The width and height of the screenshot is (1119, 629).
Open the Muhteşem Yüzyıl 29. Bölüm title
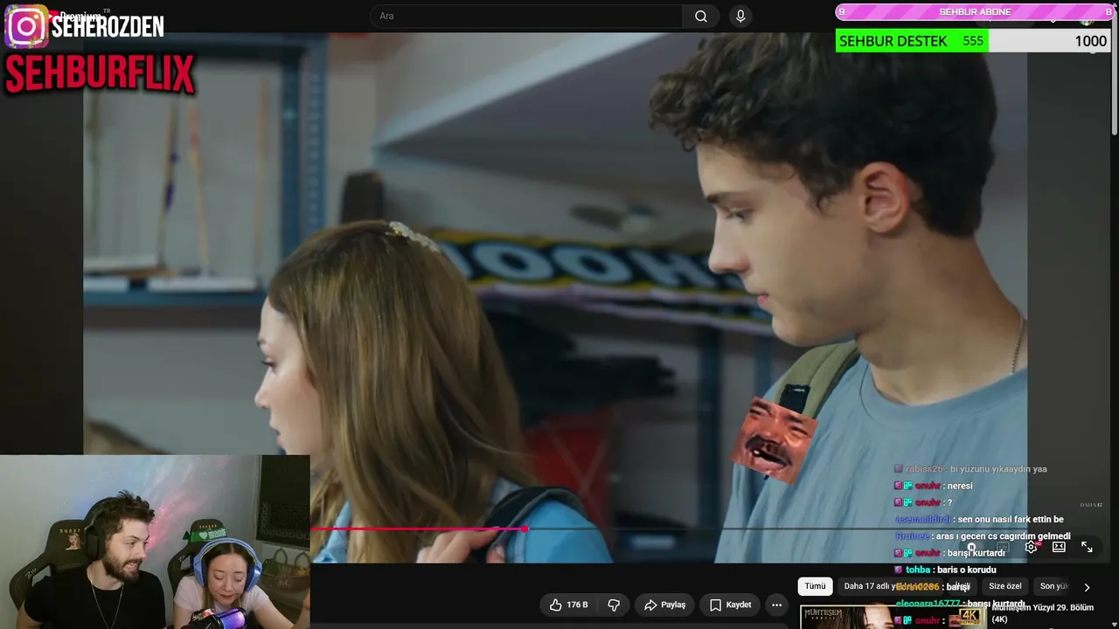(1042, 613)
